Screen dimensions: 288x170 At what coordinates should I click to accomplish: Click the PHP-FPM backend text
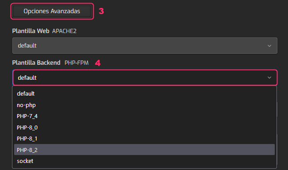(76, 63)
